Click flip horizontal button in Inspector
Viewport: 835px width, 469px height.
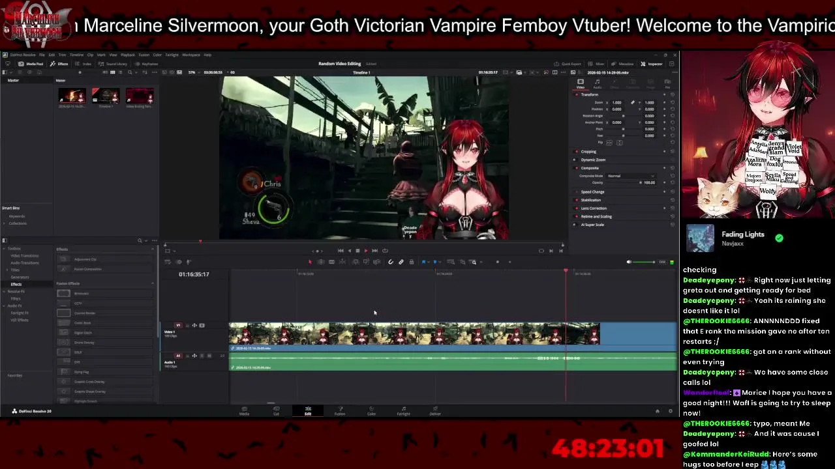point(609,143)
